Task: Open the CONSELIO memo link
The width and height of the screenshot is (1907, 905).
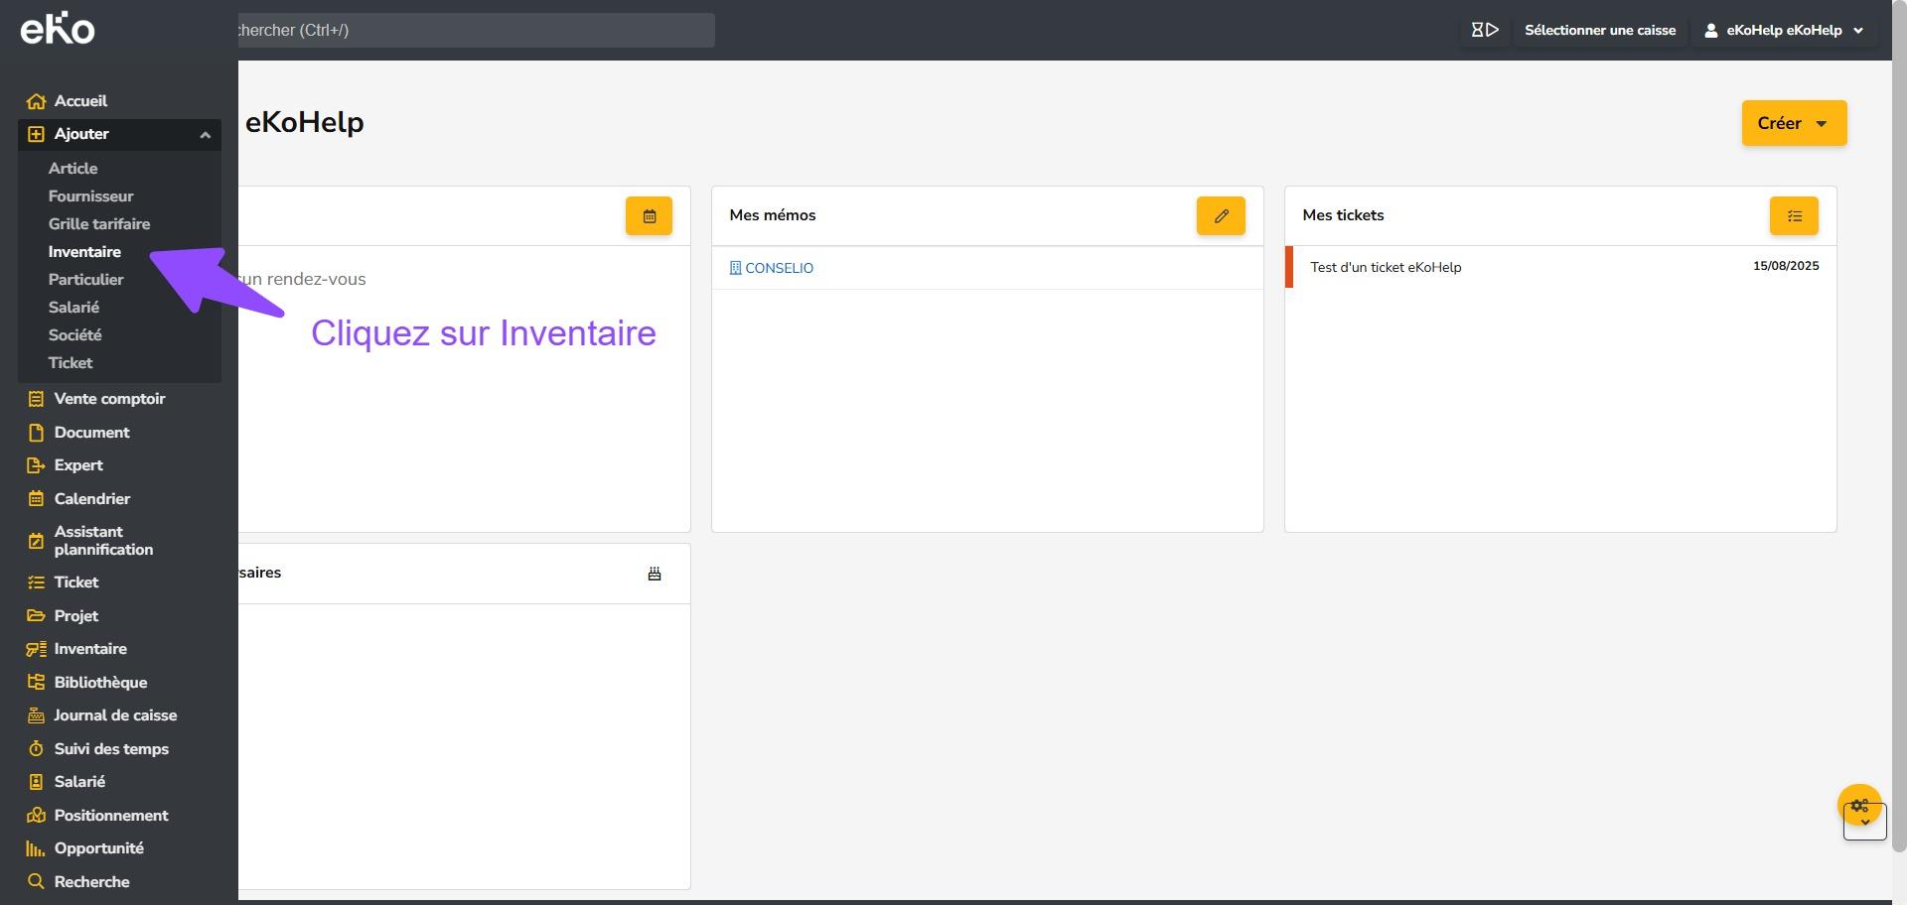Action: tap(779, 268)
